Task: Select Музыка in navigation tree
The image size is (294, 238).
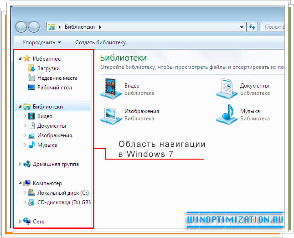Action: [x=47, y=145]
